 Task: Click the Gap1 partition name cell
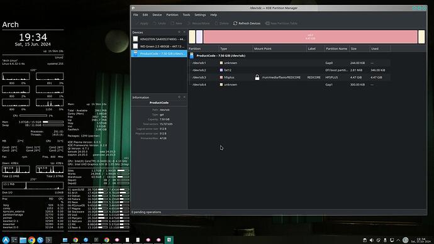[x=329, y=85]
